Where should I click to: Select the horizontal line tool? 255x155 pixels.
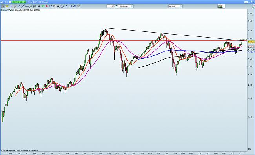pyautogui.click(x=27, y=6)
